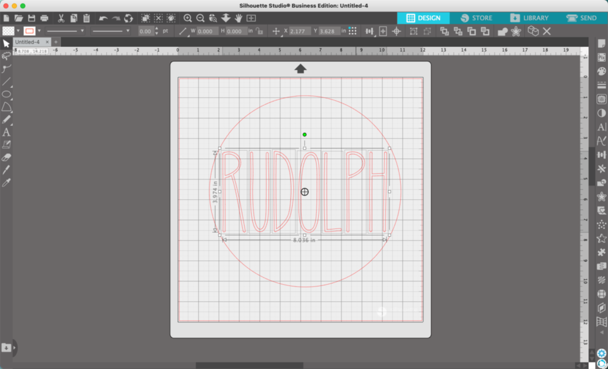608x369 pixels.
Task: Undo the last action
Action: point(103,18)
